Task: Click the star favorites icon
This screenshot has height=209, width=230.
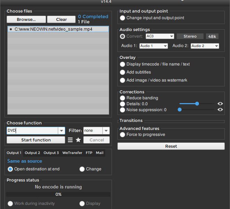Action: (x=78, y=140)
